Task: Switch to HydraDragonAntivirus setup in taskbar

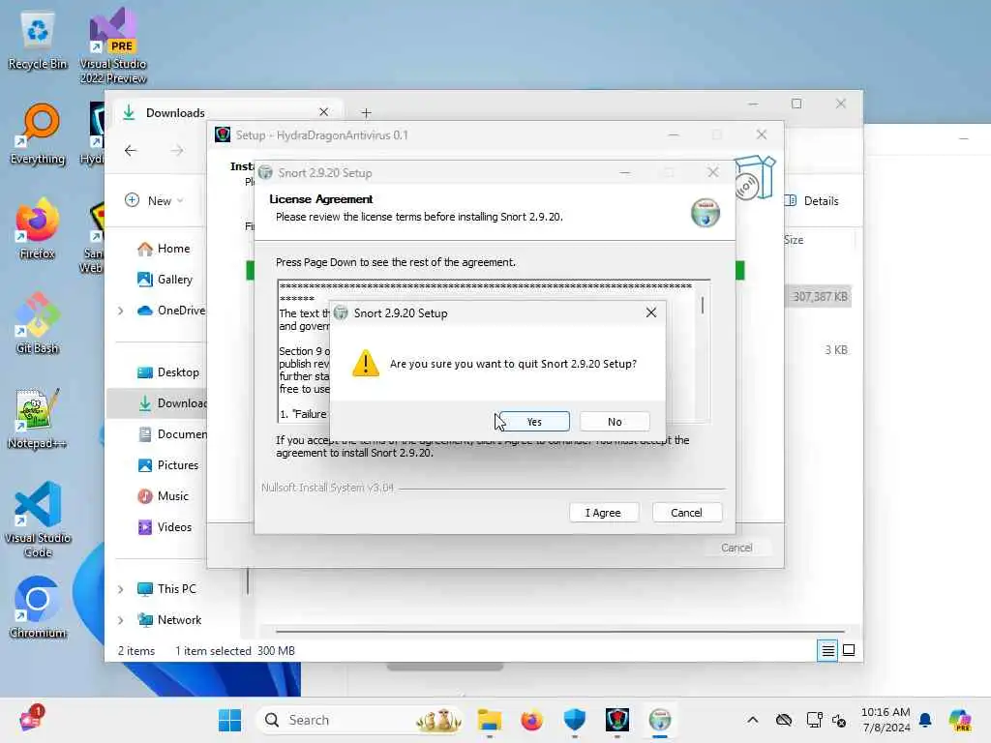Action: [x=616, y=720]
